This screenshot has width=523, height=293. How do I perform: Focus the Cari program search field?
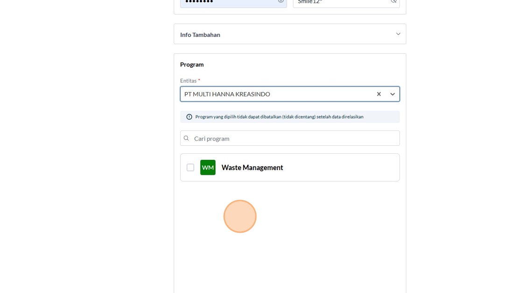(x=294, y=138)
